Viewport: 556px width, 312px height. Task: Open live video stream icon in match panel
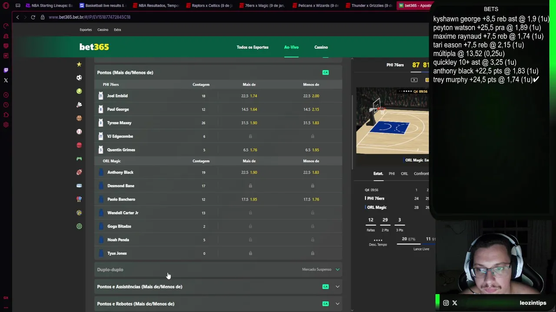pos(414,80)
